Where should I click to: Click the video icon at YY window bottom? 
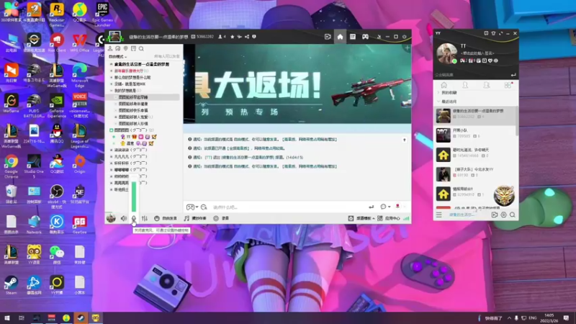(x=495, y=215)
